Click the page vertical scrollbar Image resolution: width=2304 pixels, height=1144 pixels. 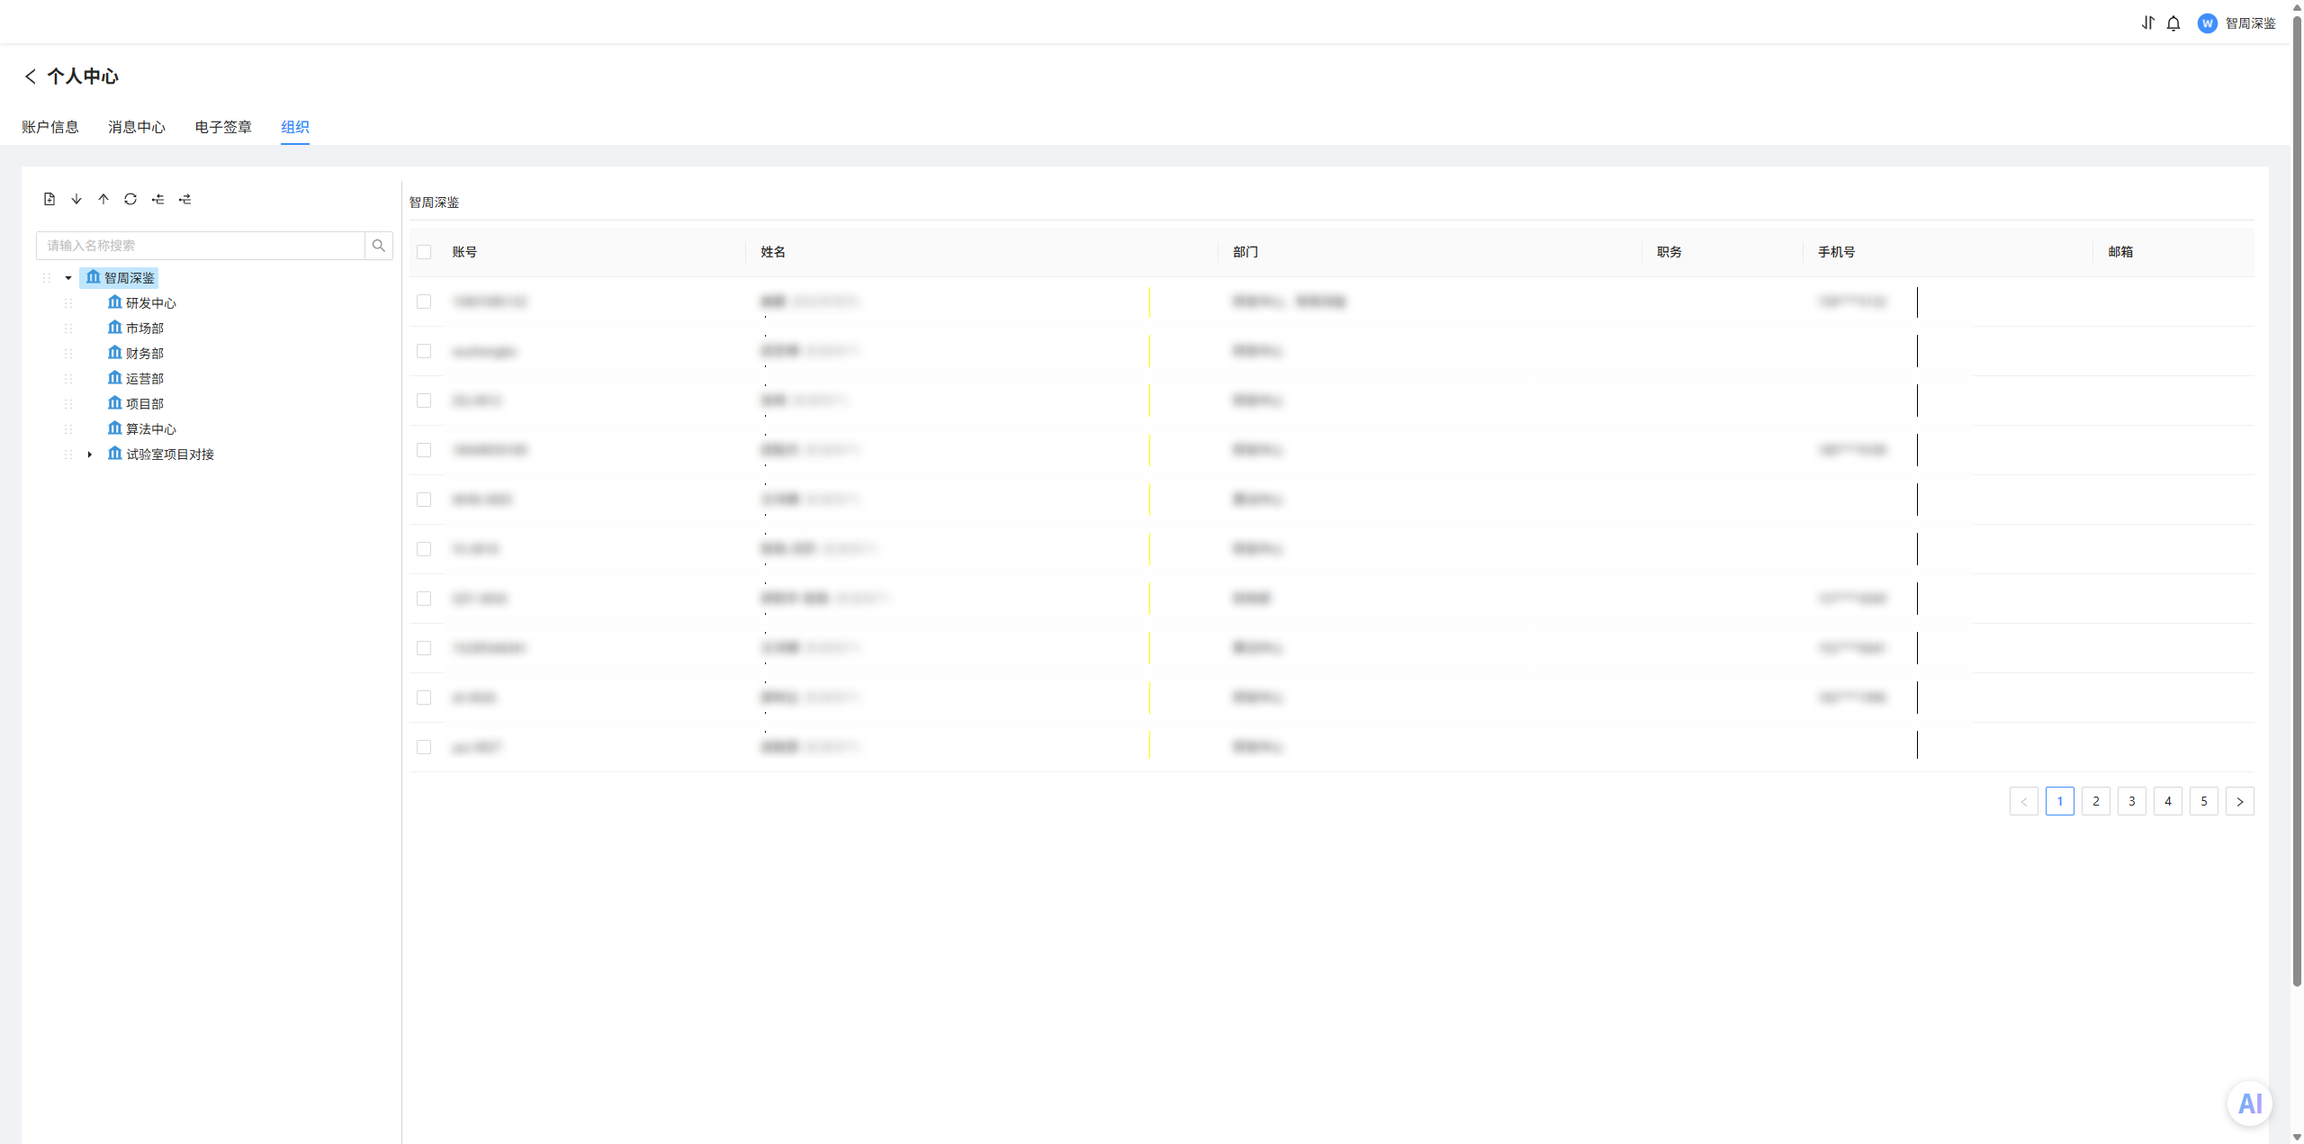2297,500
